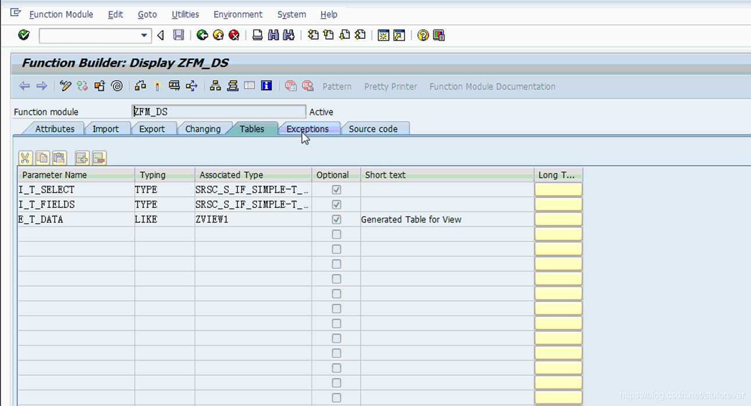This screenshot has height=406, width=751.
Task: Open the Customize Local Layout icon
Action: pyautogui.click(x=439, y=35)
